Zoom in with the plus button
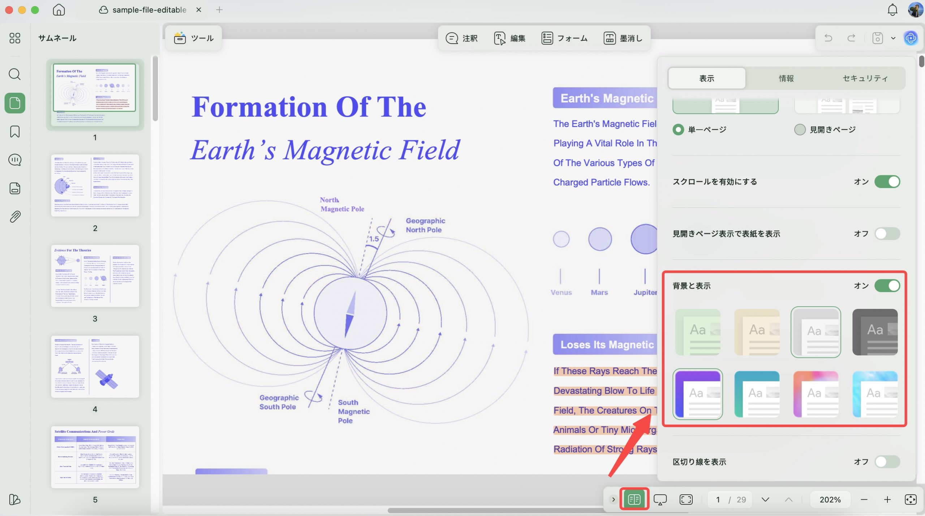 (x=887, y=499)
